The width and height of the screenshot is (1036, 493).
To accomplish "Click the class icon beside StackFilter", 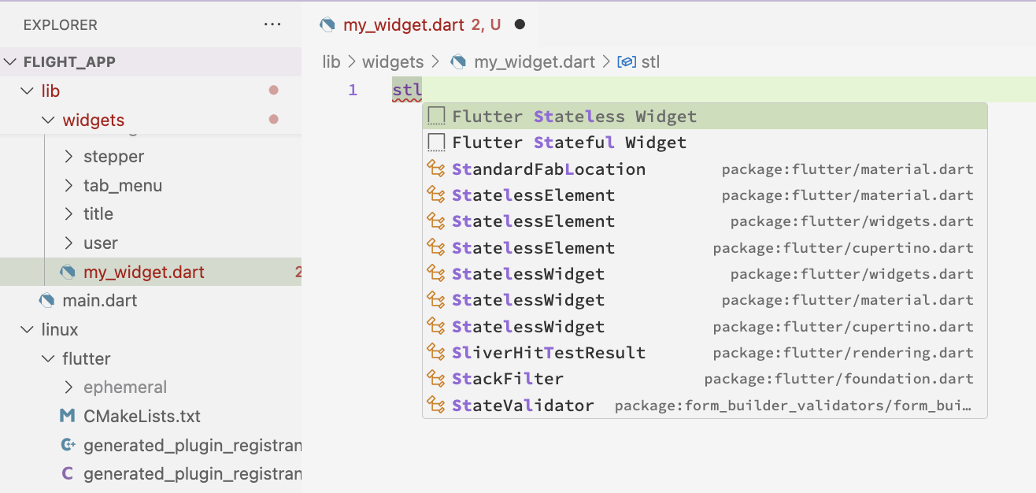I will coord(436,379).
